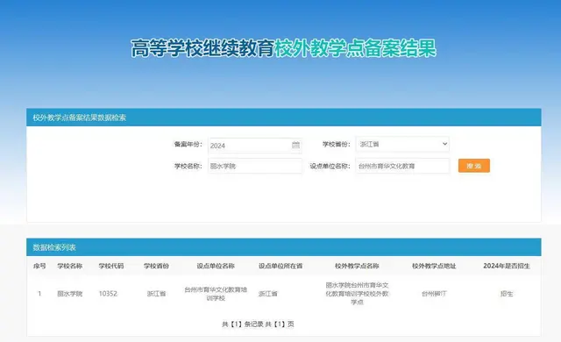Click the 备案年份 field label
The image size is (561, 342).
(188, 144)
